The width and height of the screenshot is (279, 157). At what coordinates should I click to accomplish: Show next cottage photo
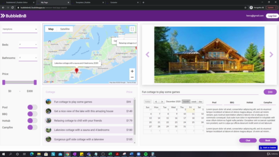click(x=271, y=55)
